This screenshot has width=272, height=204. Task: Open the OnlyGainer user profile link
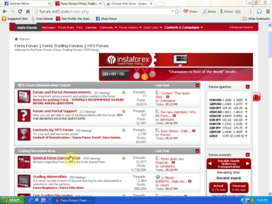click(167, 101)
